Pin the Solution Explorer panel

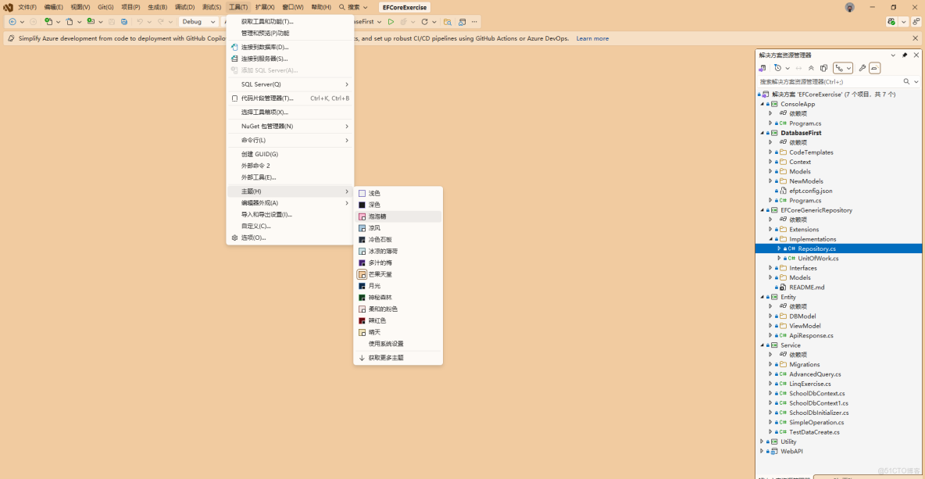pos(905,55)
